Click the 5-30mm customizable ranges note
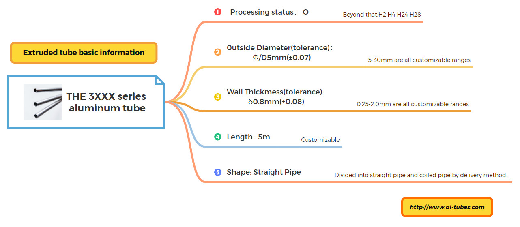The width and height of the screenshot is (520, 227). point(419,60)
